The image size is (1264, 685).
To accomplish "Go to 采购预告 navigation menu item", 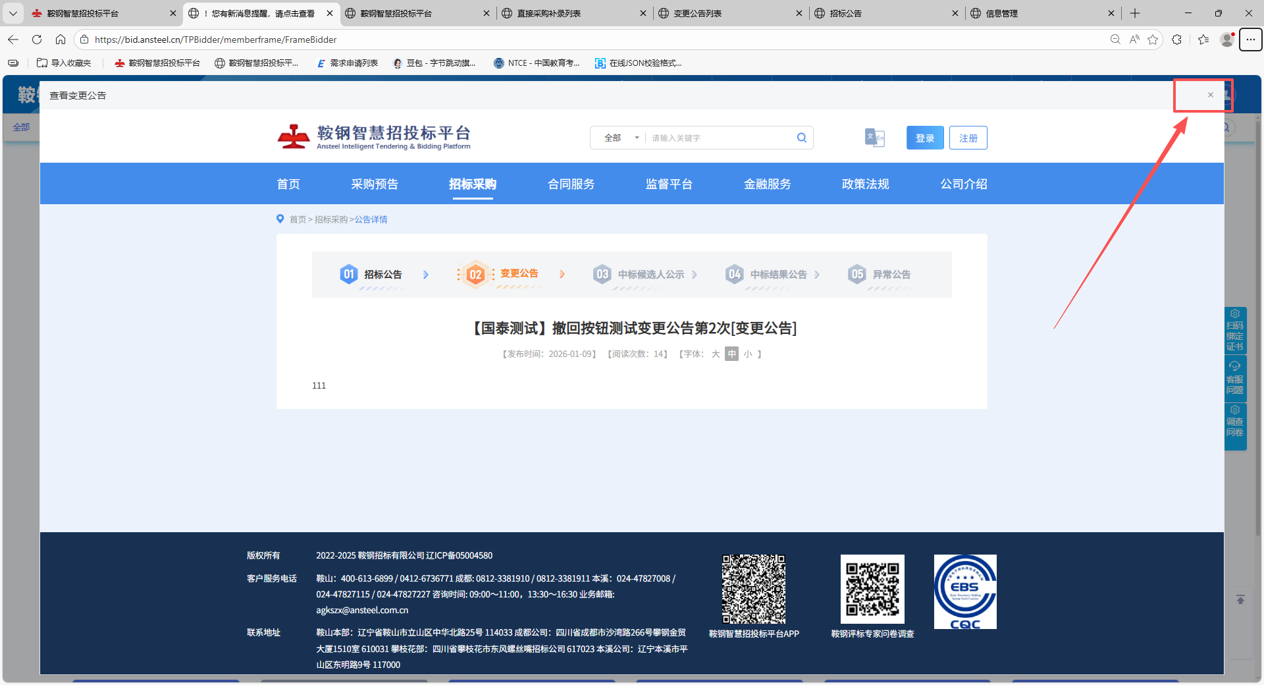I will coord(375,184).
